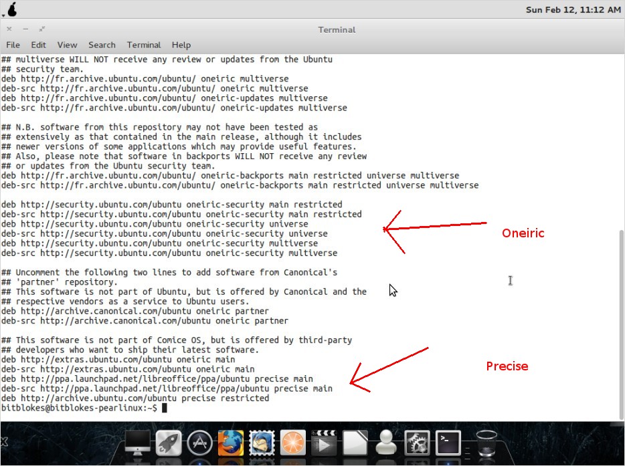Open the Terminal menu

coord(144,45)
